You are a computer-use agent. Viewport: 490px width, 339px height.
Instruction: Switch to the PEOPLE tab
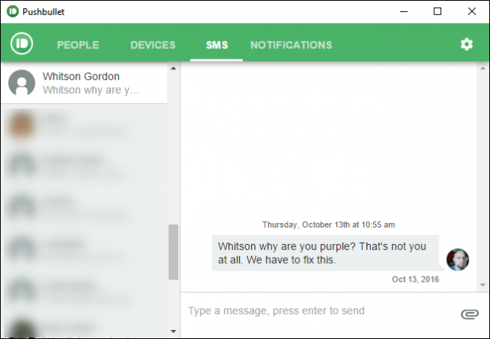pos(78,45)
